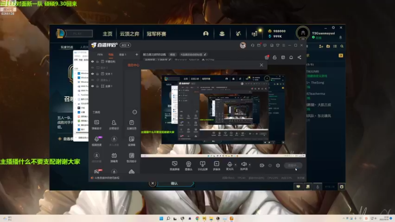Add a 手机投屏 phone cast source

pyautogui.click(x=202, y=166)
